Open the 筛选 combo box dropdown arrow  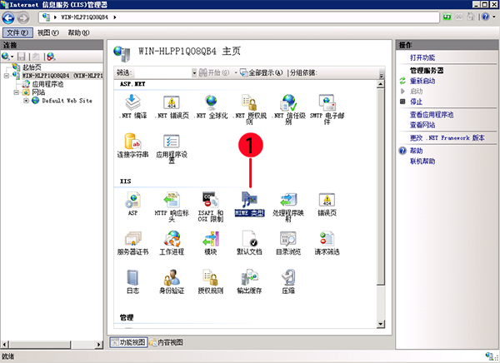pyautogui.click(x=194, y=73)
